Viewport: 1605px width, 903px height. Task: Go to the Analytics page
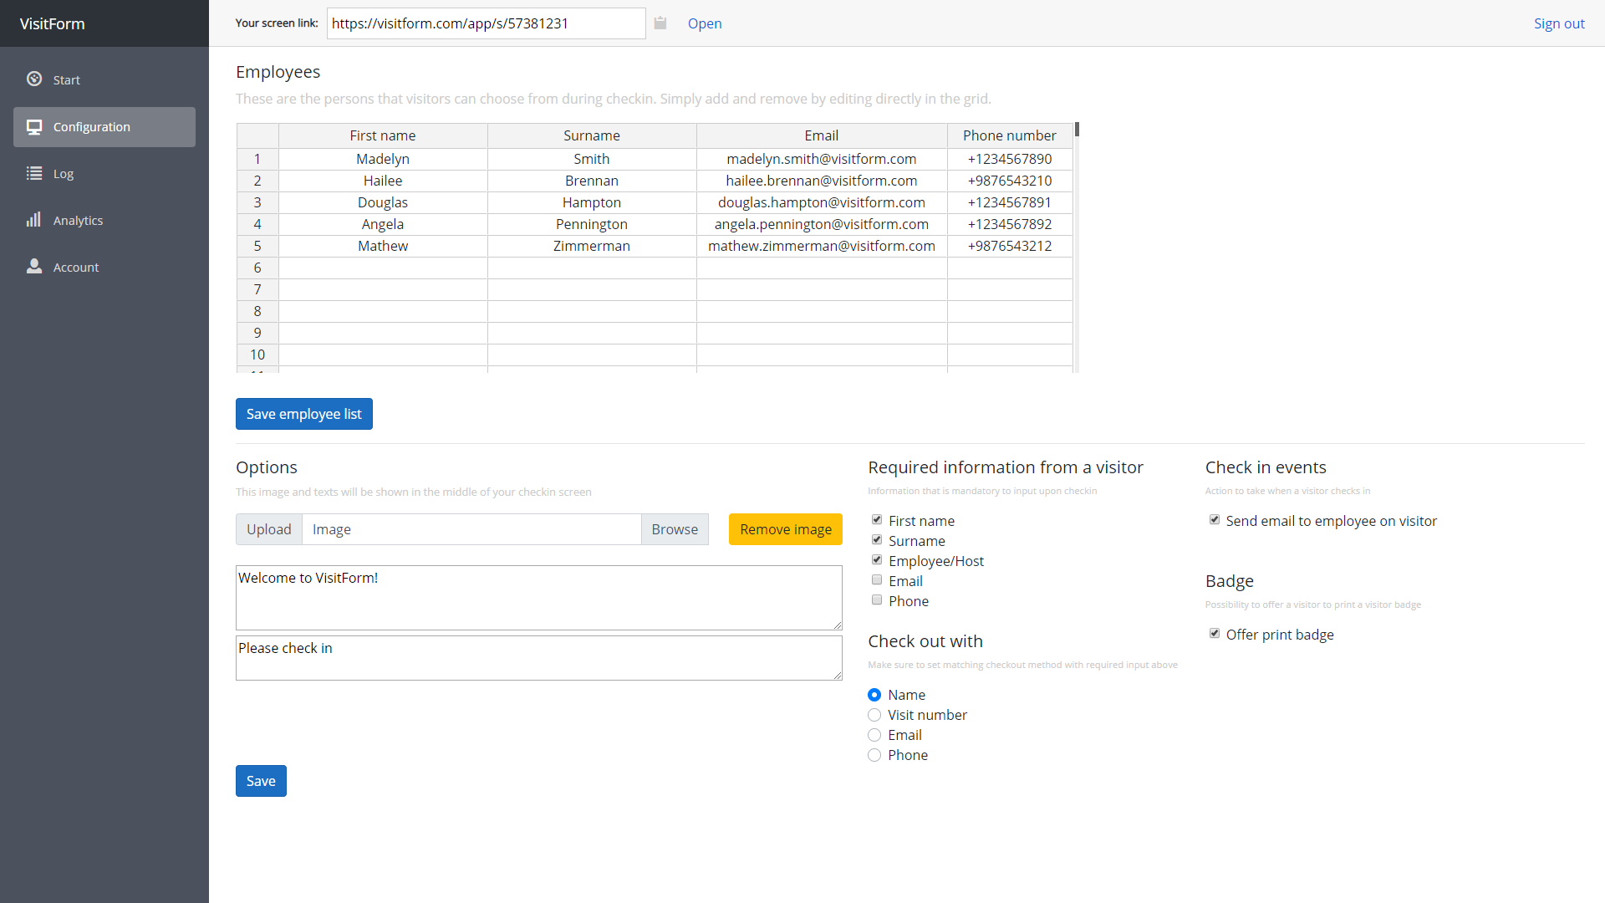tap(78, 221)
